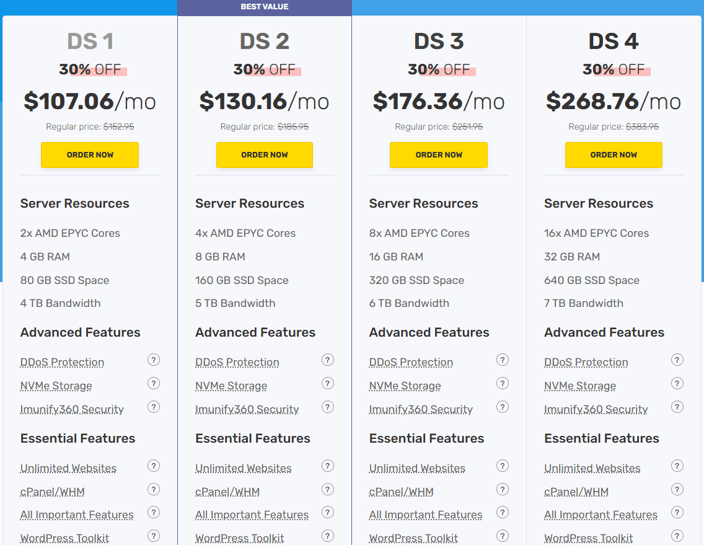Open DS 2 DDoS Protection feature link

tap(237, 363)
